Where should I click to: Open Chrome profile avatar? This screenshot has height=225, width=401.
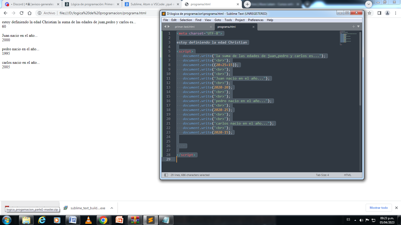tap(387, 13)
